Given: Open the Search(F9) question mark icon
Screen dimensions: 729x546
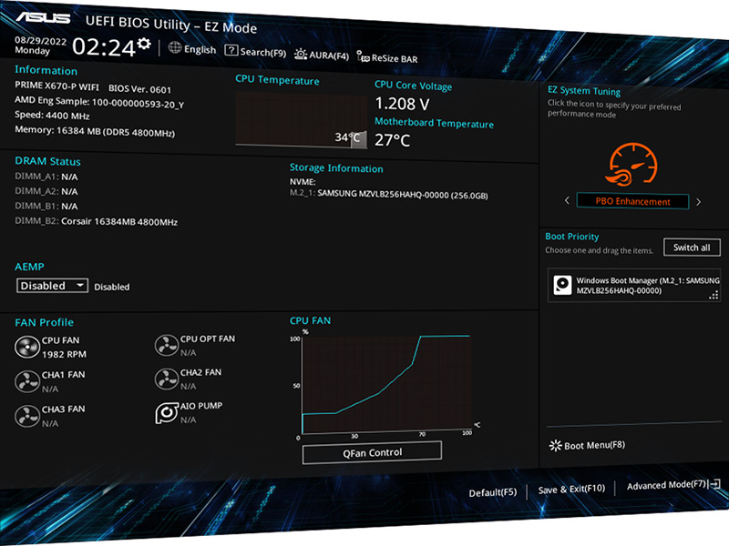Looking at the screenshot, I should [x=231, y=50].
